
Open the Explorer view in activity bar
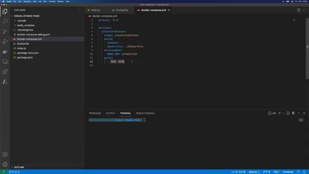pyautogui.click(x=5, y=12)
